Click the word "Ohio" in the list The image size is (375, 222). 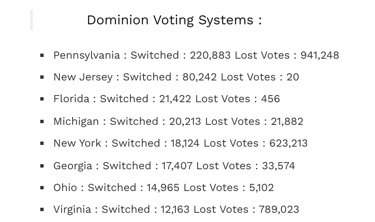[65, 188]
